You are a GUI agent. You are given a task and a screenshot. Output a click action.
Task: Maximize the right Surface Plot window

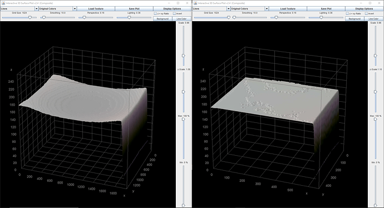tap(370, 3)
